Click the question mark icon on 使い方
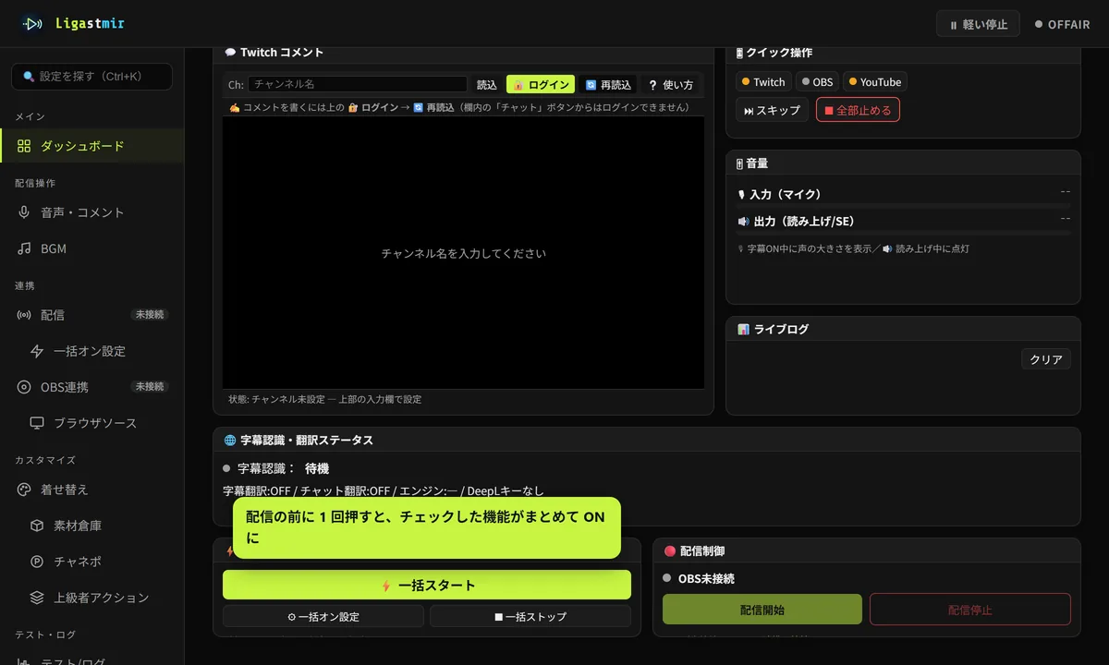 (652, 85)
